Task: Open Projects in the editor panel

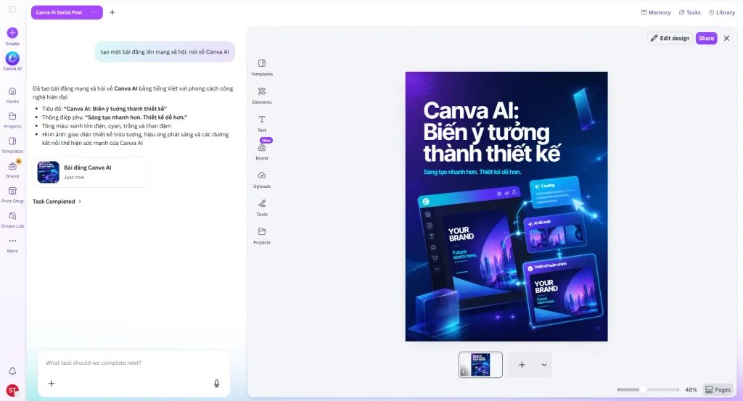Action: (262, 235)
